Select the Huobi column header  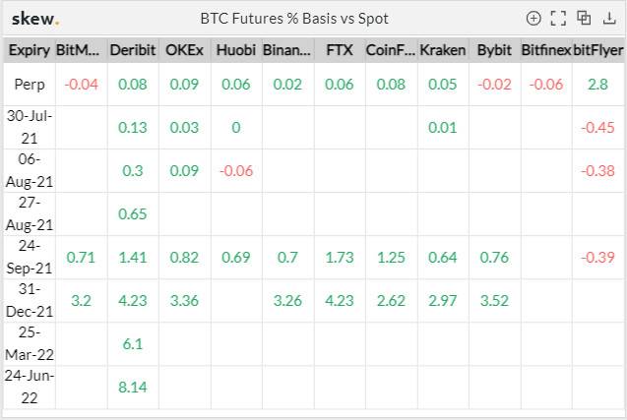coord(236,50)
